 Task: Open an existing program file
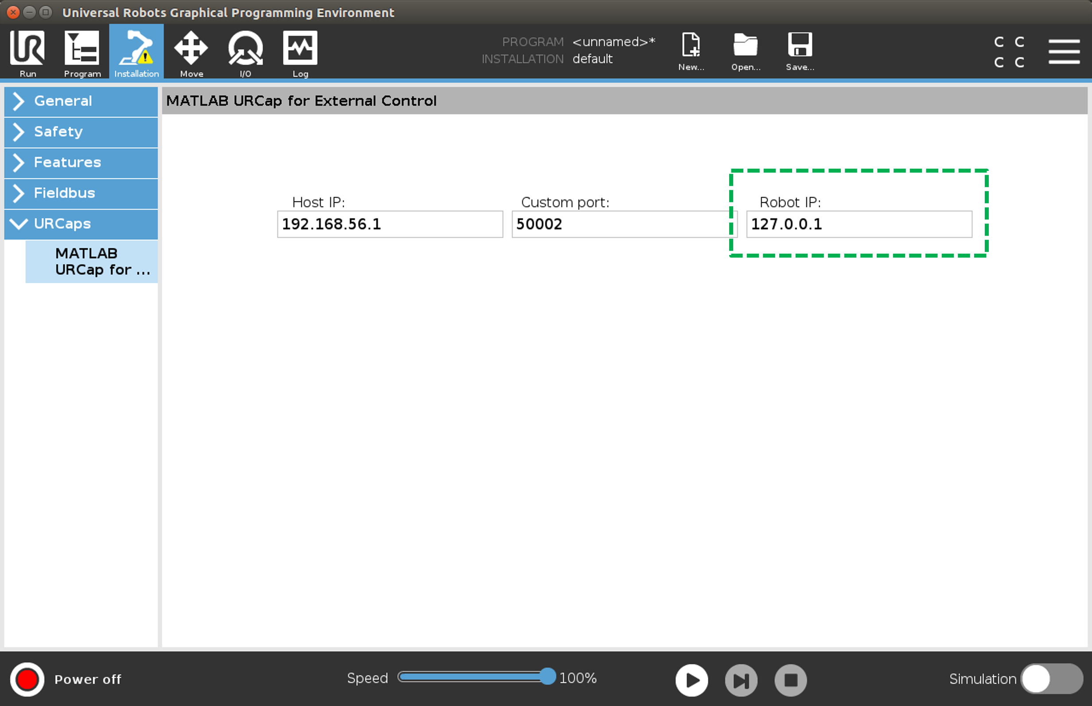pyautogui.click(x=746, y=50)
